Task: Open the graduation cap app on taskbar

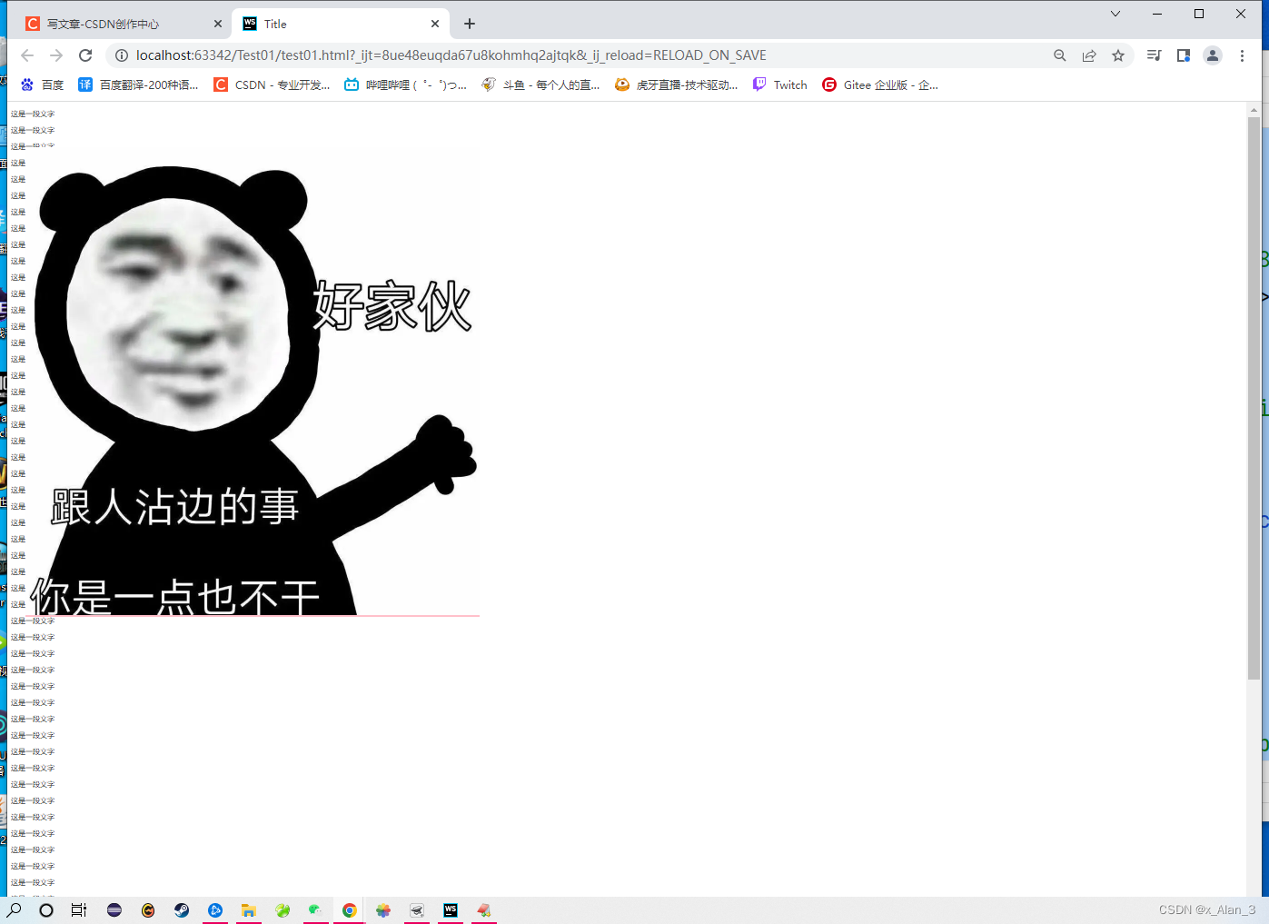Action: 417,909
